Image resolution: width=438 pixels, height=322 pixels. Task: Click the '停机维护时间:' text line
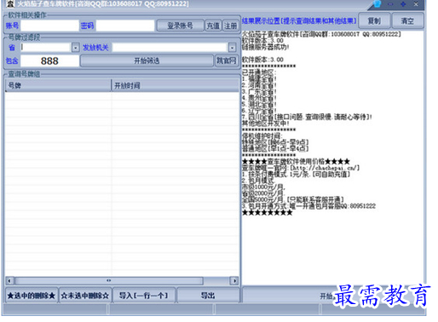[x=262, y=135]
